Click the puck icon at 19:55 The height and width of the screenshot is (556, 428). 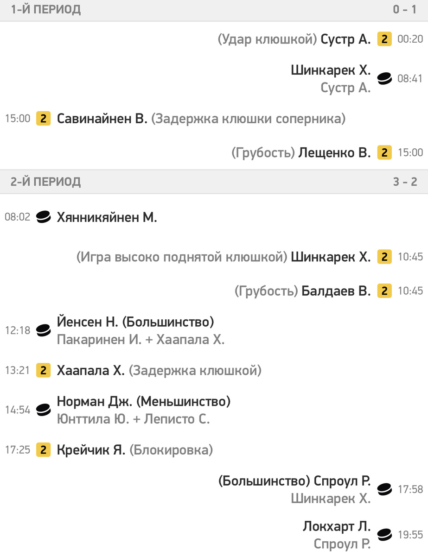(384, 535)
